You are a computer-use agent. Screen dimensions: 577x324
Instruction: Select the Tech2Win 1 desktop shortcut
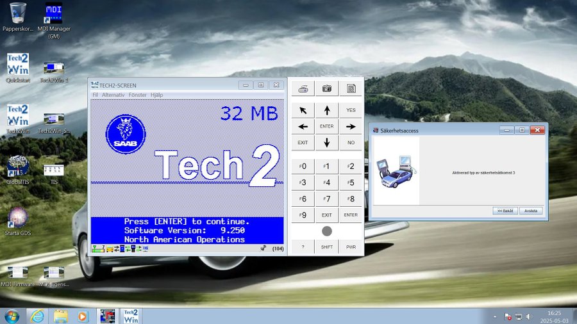[x=54, y=72]
